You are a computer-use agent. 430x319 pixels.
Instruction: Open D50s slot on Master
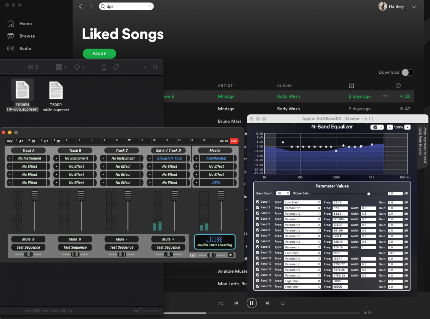point(216,183)
